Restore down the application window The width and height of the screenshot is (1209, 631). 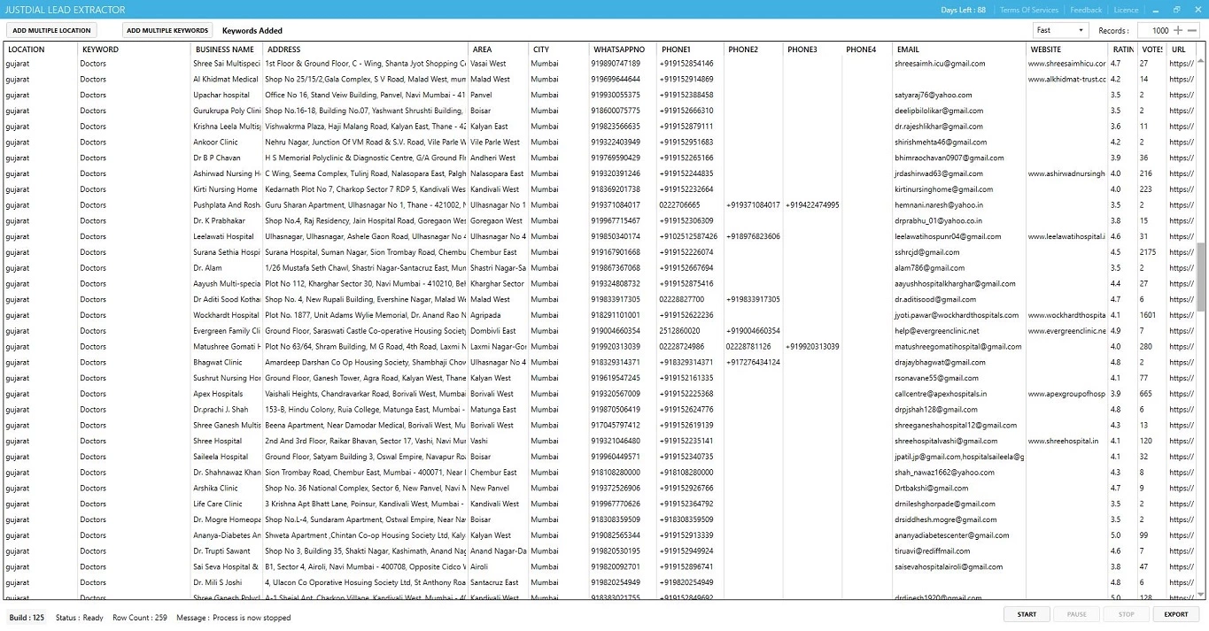[x=1176, y=10]
